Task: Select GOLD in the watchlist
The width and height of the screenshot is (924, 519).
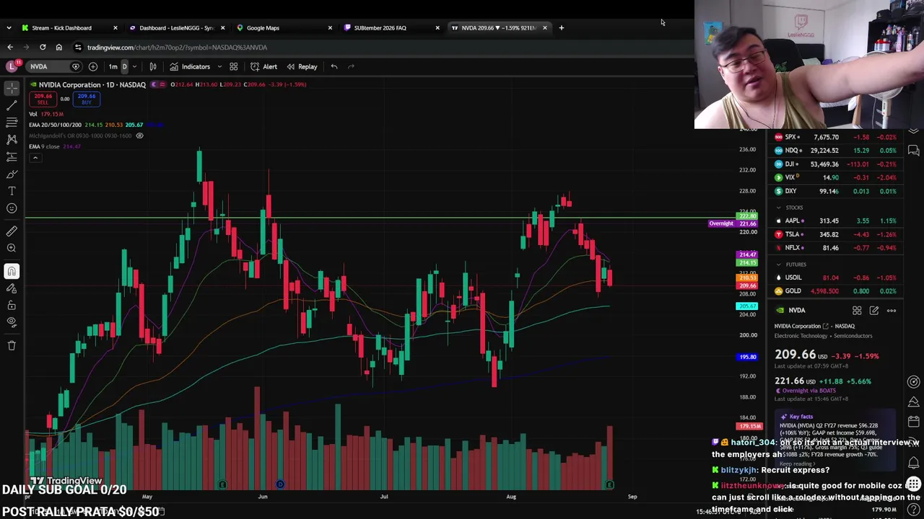Action: [x=836, y=291]
